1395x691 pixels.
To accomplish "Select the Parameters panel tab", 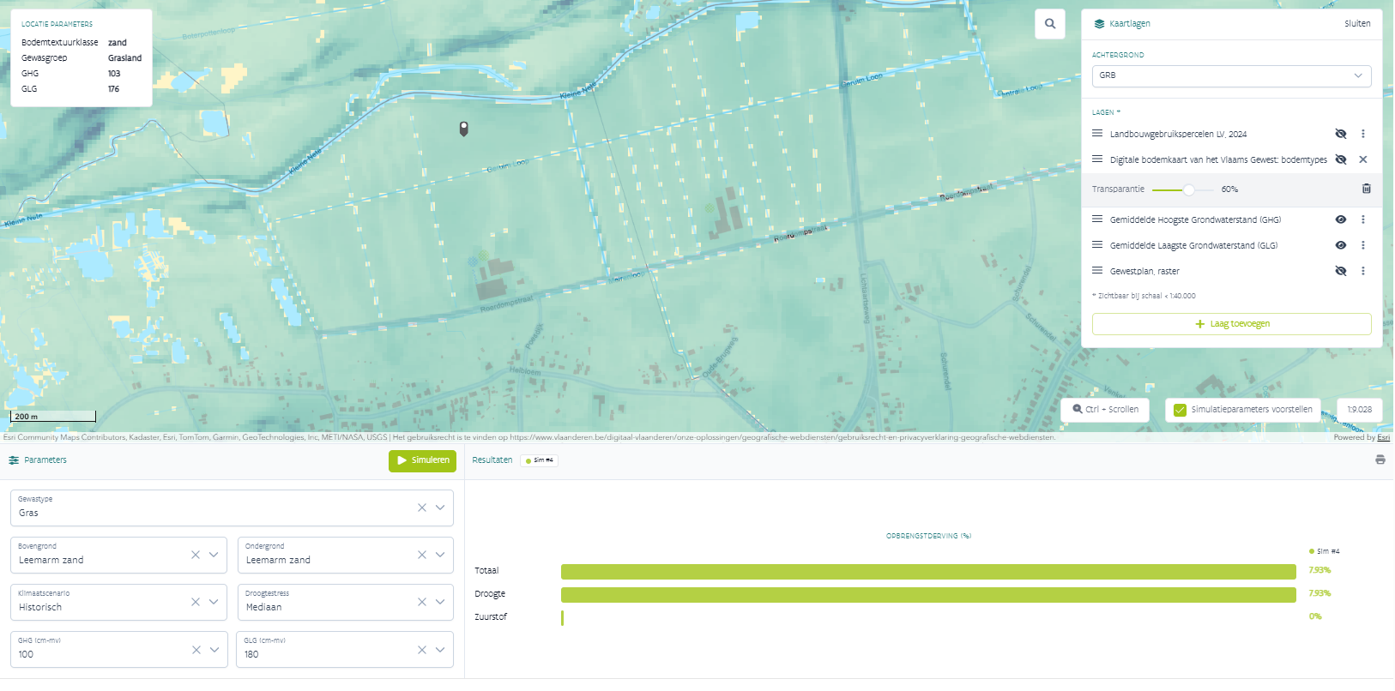I will click(x=38, y=460).
